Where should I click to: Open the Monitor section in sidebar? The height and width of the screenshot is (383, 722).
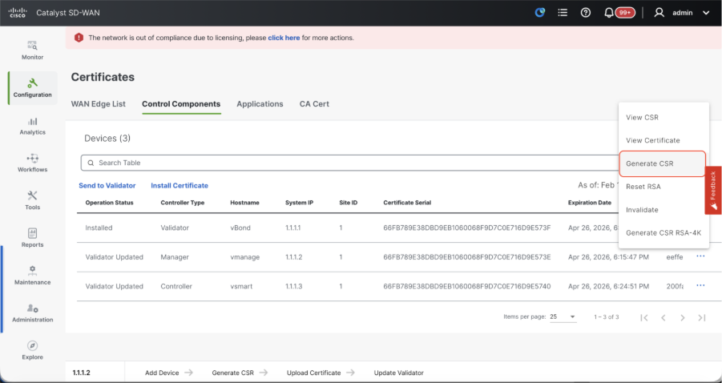point(33,50)
